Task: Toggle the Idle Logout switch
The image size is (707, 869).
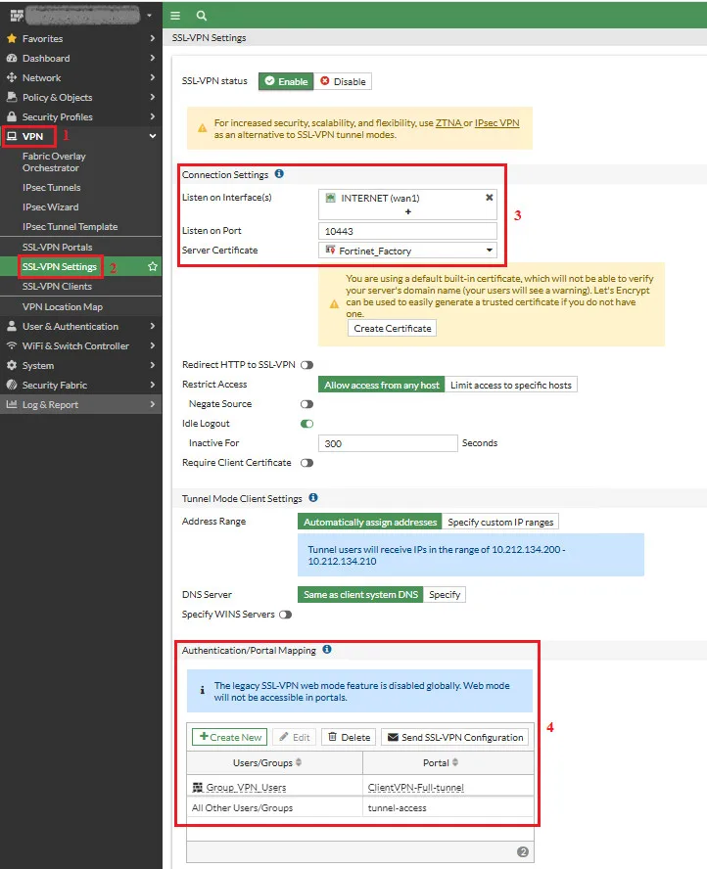Action: (306, 424)
